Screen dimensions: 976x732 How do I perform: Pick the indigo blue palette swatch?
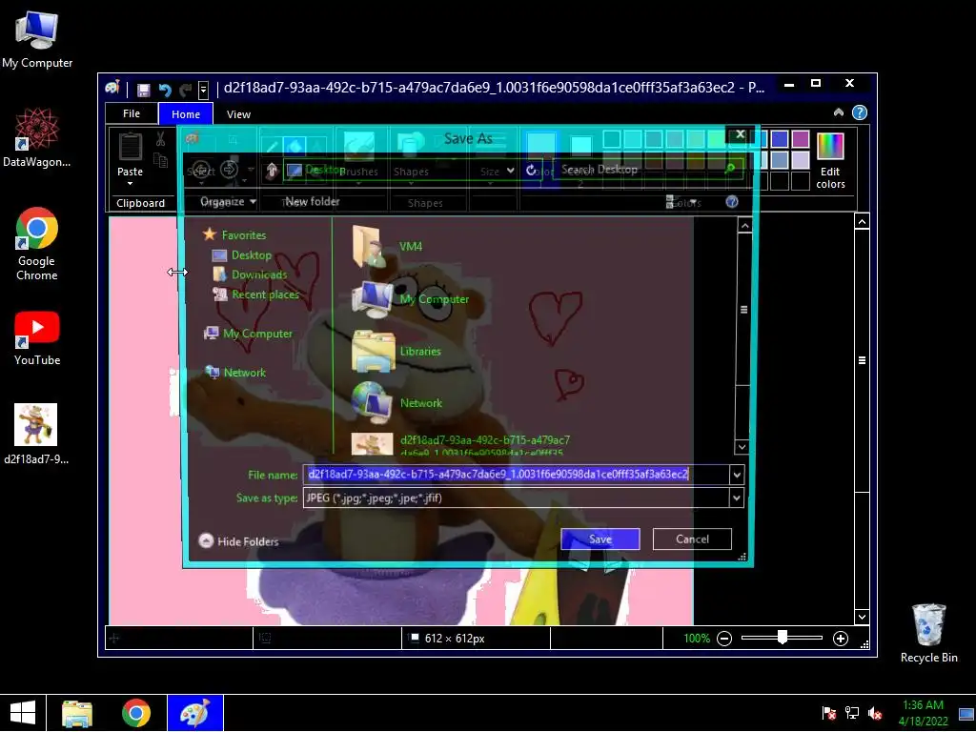tap(780, 139)
